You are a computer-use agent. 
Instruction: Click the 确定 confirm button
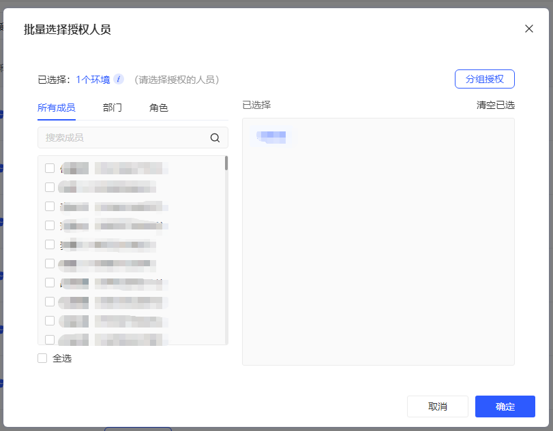point(505,406)
